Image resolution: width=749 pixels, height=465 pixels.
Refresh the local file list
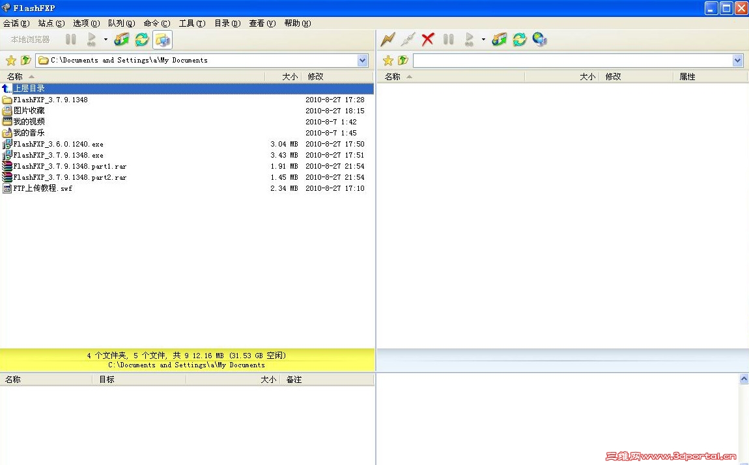click(x=142, y=39)
